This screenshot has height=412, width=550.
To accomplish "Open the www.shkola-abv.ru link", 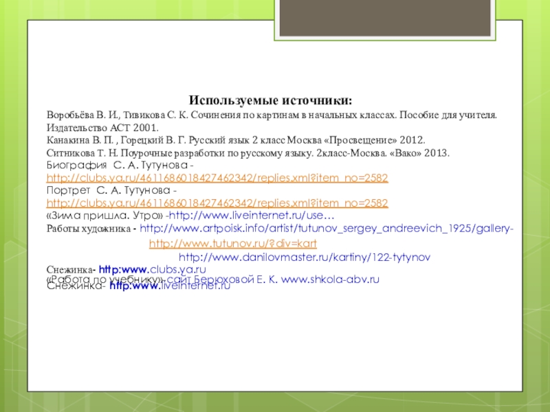I will point(330,279).
